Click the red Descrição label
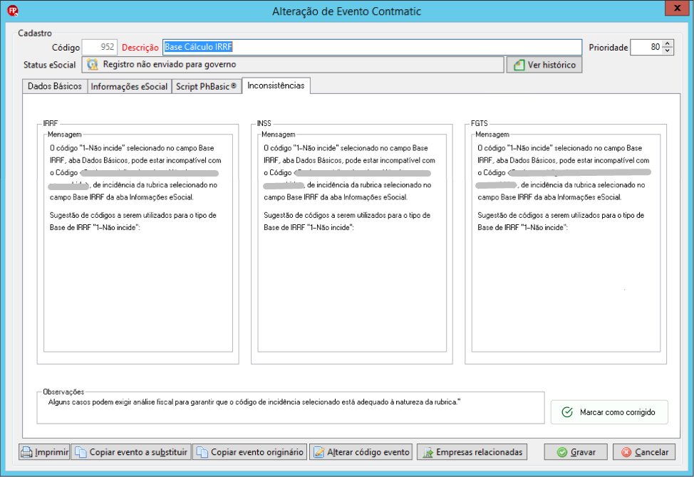The width and height of the screenshot is (694, 477). [140, 47]
